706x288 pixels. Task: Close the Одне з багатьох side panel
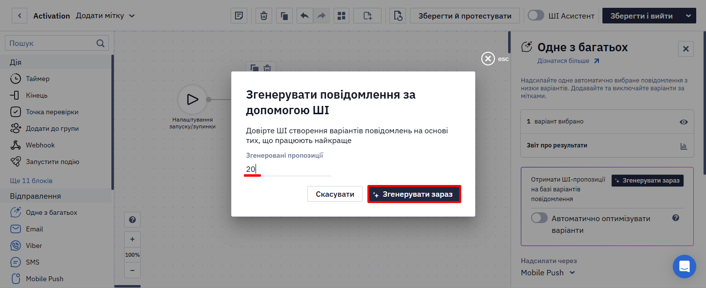tap(686, 49)
